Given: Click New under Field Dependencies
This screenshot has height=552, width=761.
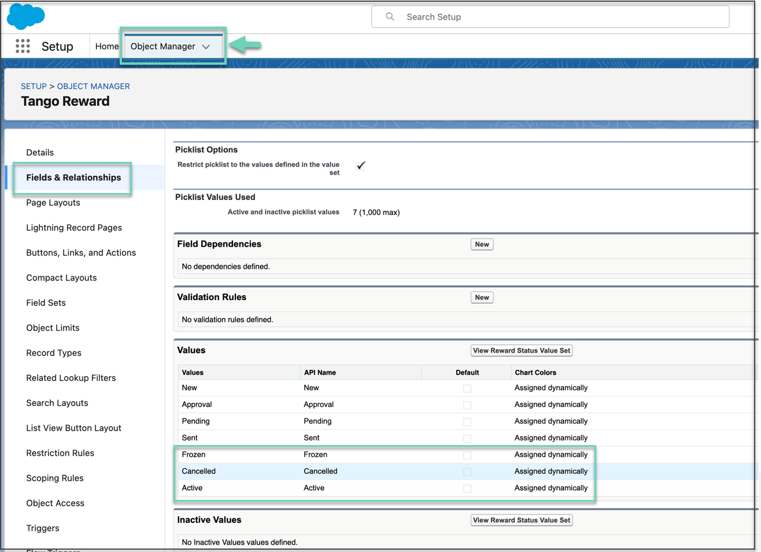Looking at the screenshot, I should tap(482, 244).
